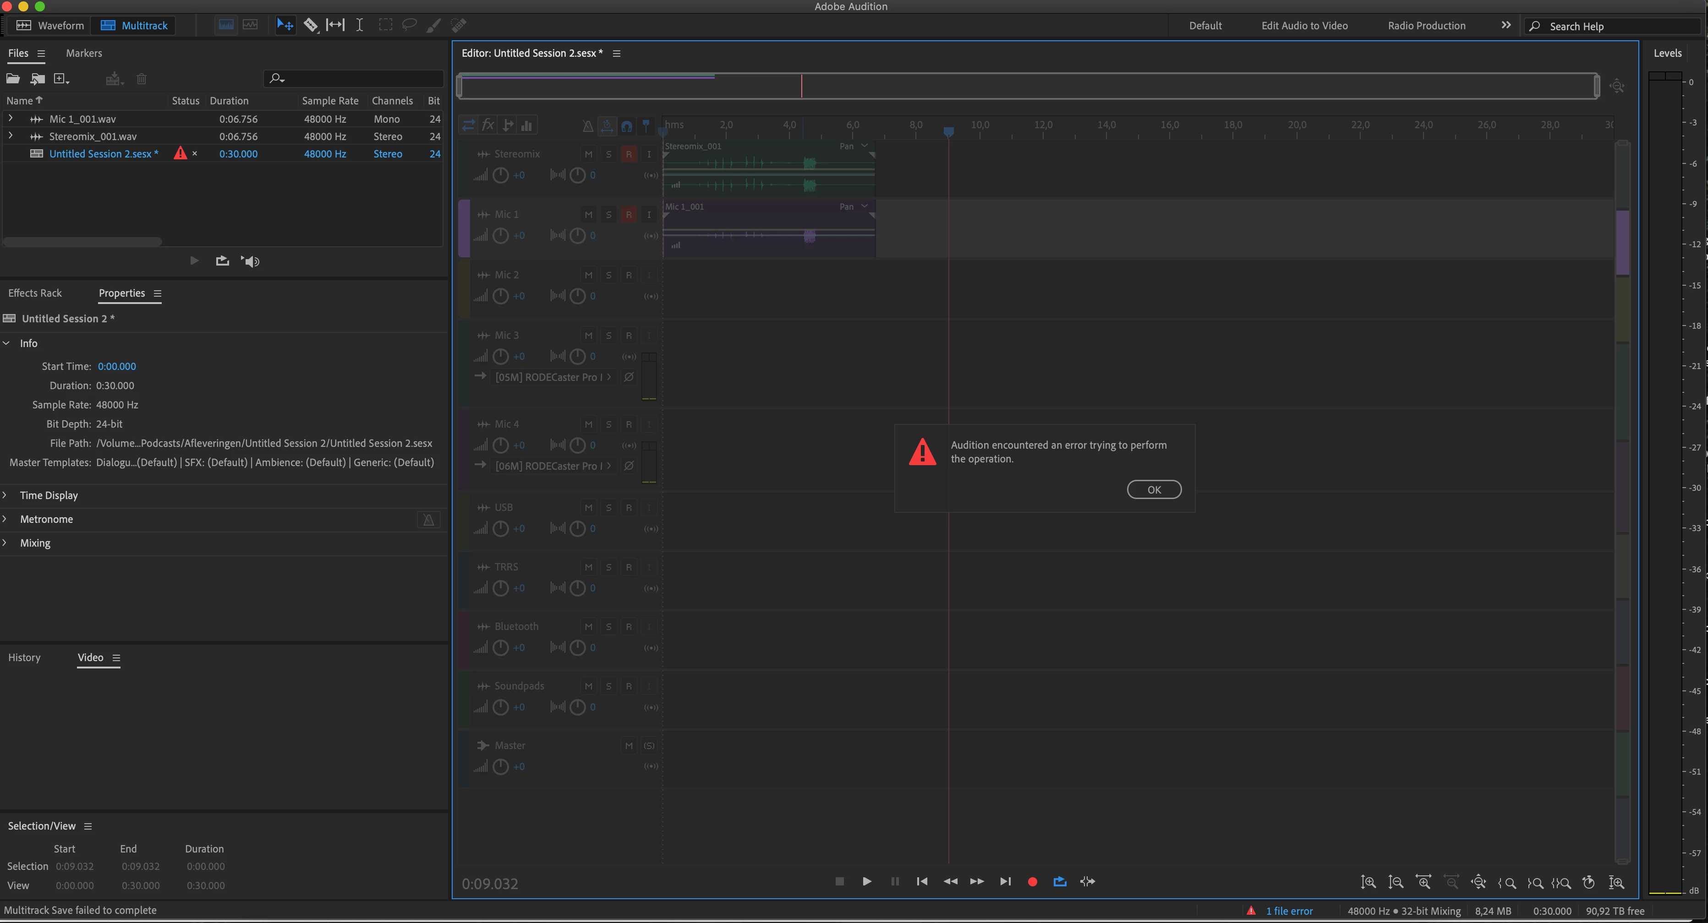Expand Mic 1_001.wav file entry
The width and height of the screenshot is (1708, 923).
pyautogui.click(x=10, y=119)
